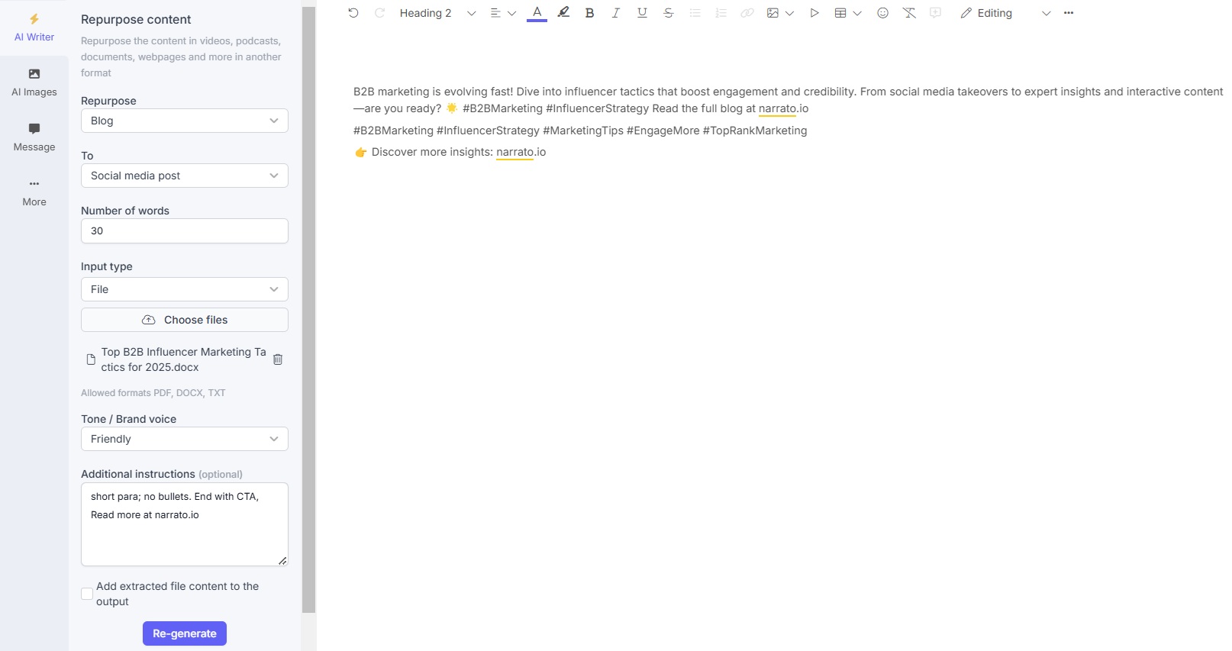
Task: Click the insert media play icon
Action: coord(814,13)
